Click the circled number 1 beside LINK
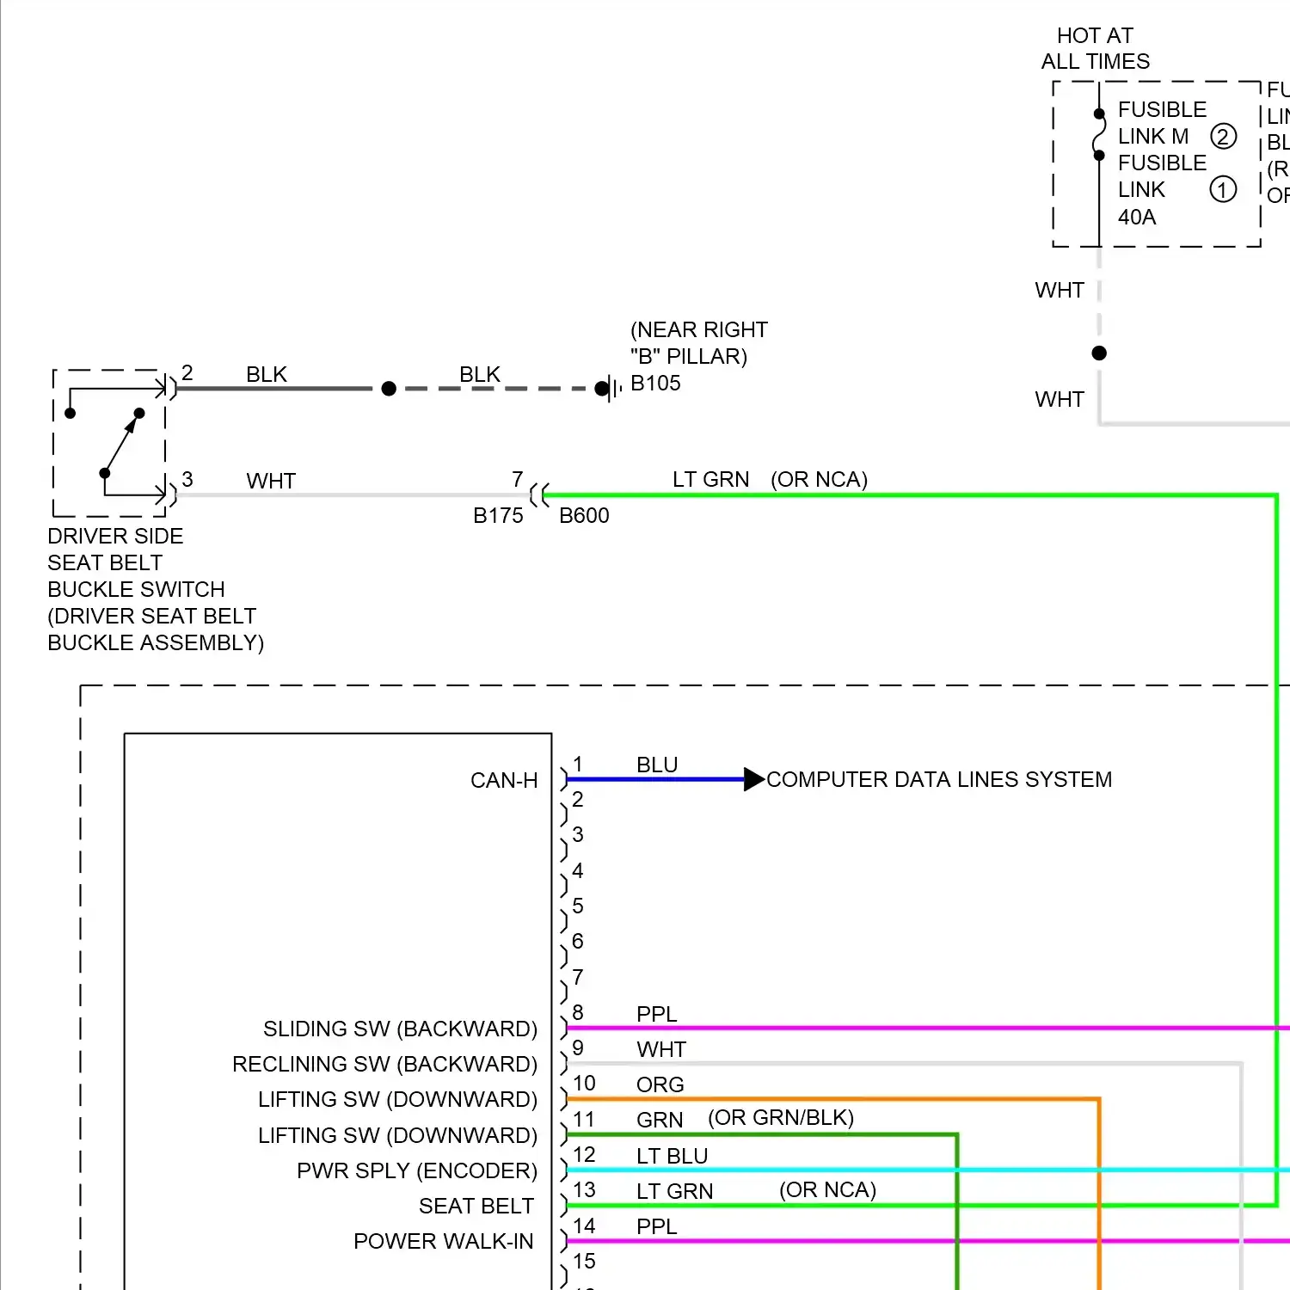This screenshot has width=1290, height=1290. (1223, 189)
